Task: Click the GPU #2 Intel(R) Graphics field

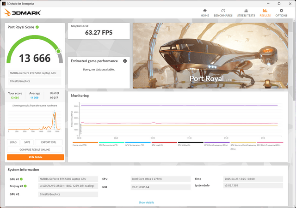Action: click(68, 194)
